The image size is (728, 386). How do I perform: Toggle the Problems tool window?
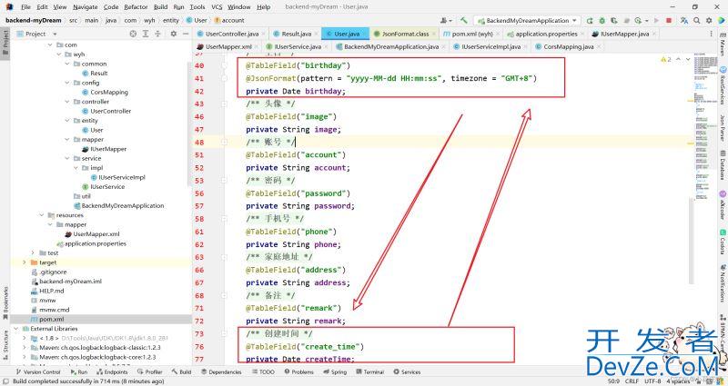coord(299,371)
